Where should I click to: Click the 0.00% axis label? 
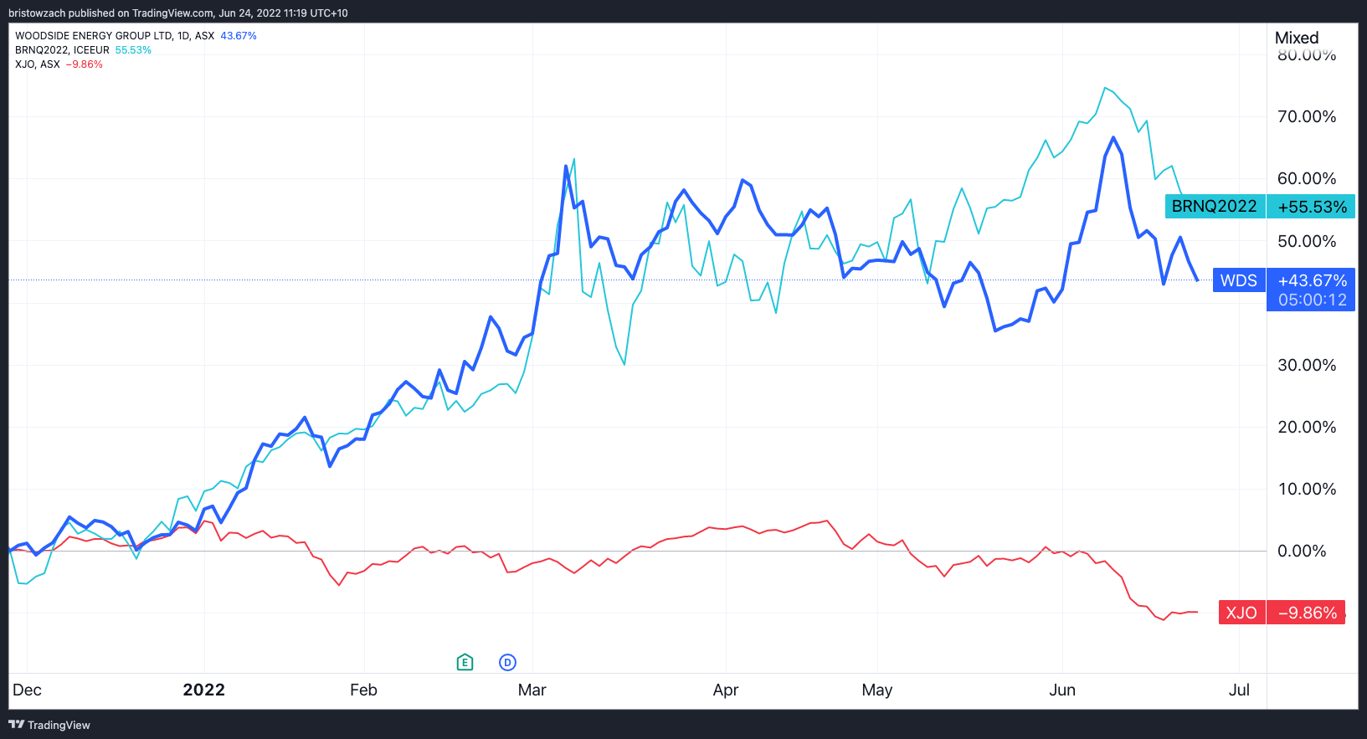click(1302, 551)
